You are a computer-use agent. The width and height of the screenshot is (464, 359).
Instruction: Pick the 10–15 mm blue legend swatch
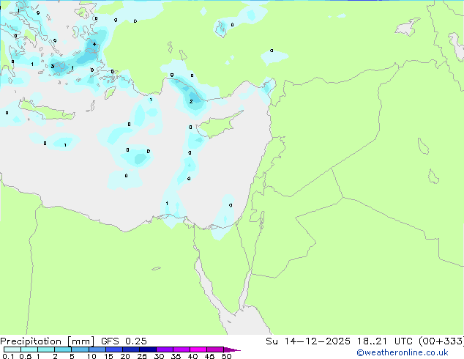tap(97, 349)
